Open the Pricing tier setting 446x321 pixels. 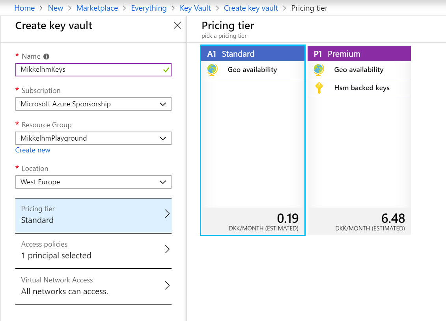tap(93, 215)
